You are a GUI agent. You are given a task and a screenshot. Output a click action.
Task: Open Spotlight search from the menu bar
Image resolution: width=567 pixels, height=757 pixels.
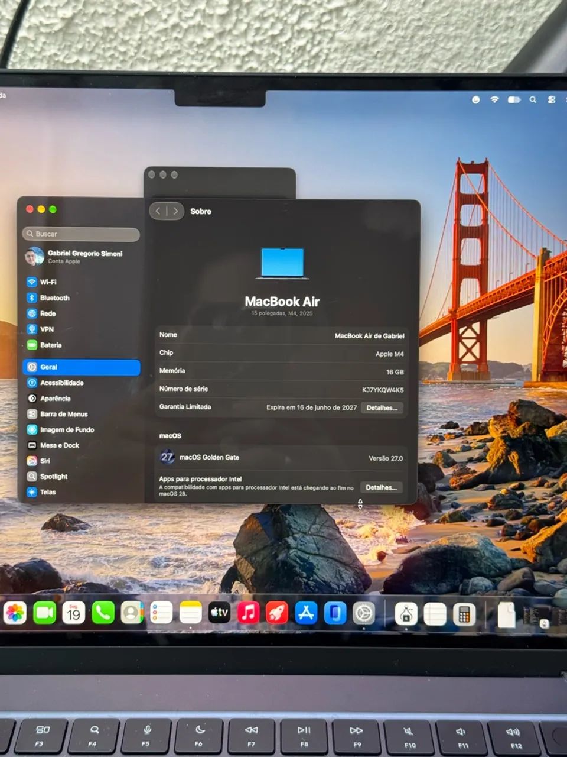click(533, 100)
